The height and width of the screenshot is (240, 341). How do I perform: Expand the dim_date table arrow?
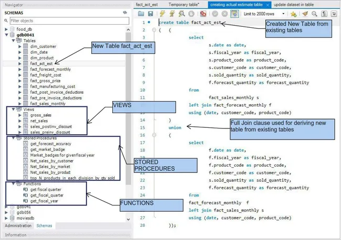(20, 52)
